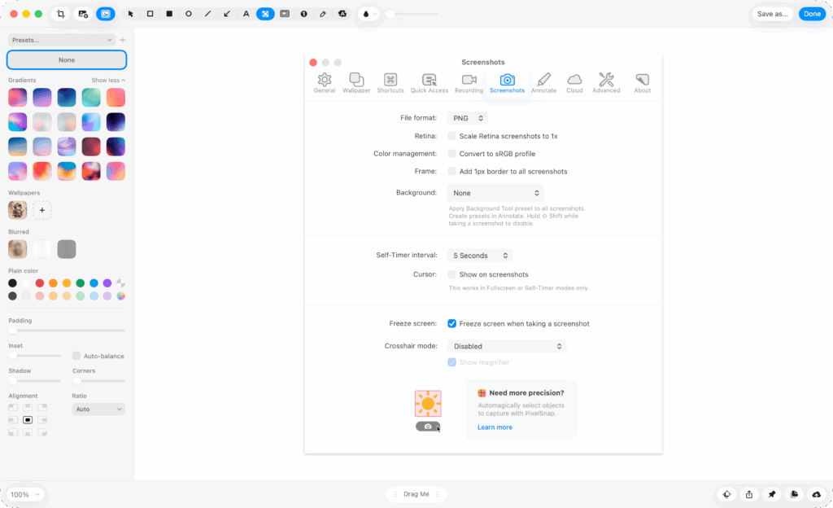Open the Crosshair mode dropdown
This screenshot has height=508, width=833.
click(x=507, y=346)
